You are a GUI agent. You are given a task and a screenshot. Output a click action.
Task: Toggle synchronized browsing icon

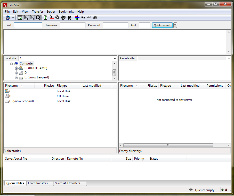89,18
